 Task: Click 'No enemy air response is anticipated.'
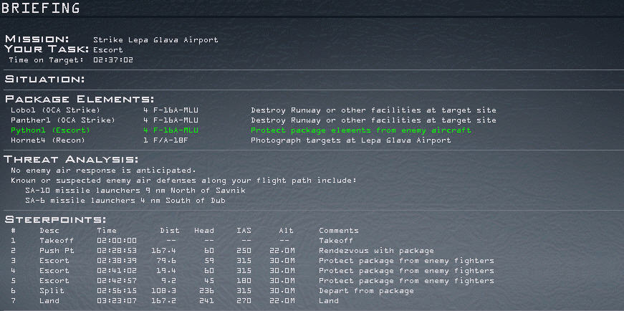(x=103, y=171)
